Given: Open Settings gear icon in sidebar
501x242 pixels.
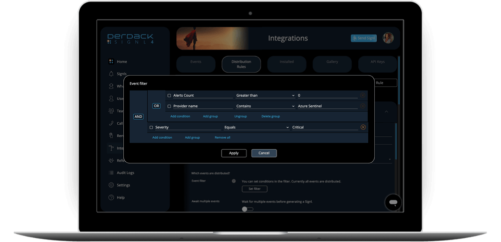Looking at the screenshot, I should 111,185.
